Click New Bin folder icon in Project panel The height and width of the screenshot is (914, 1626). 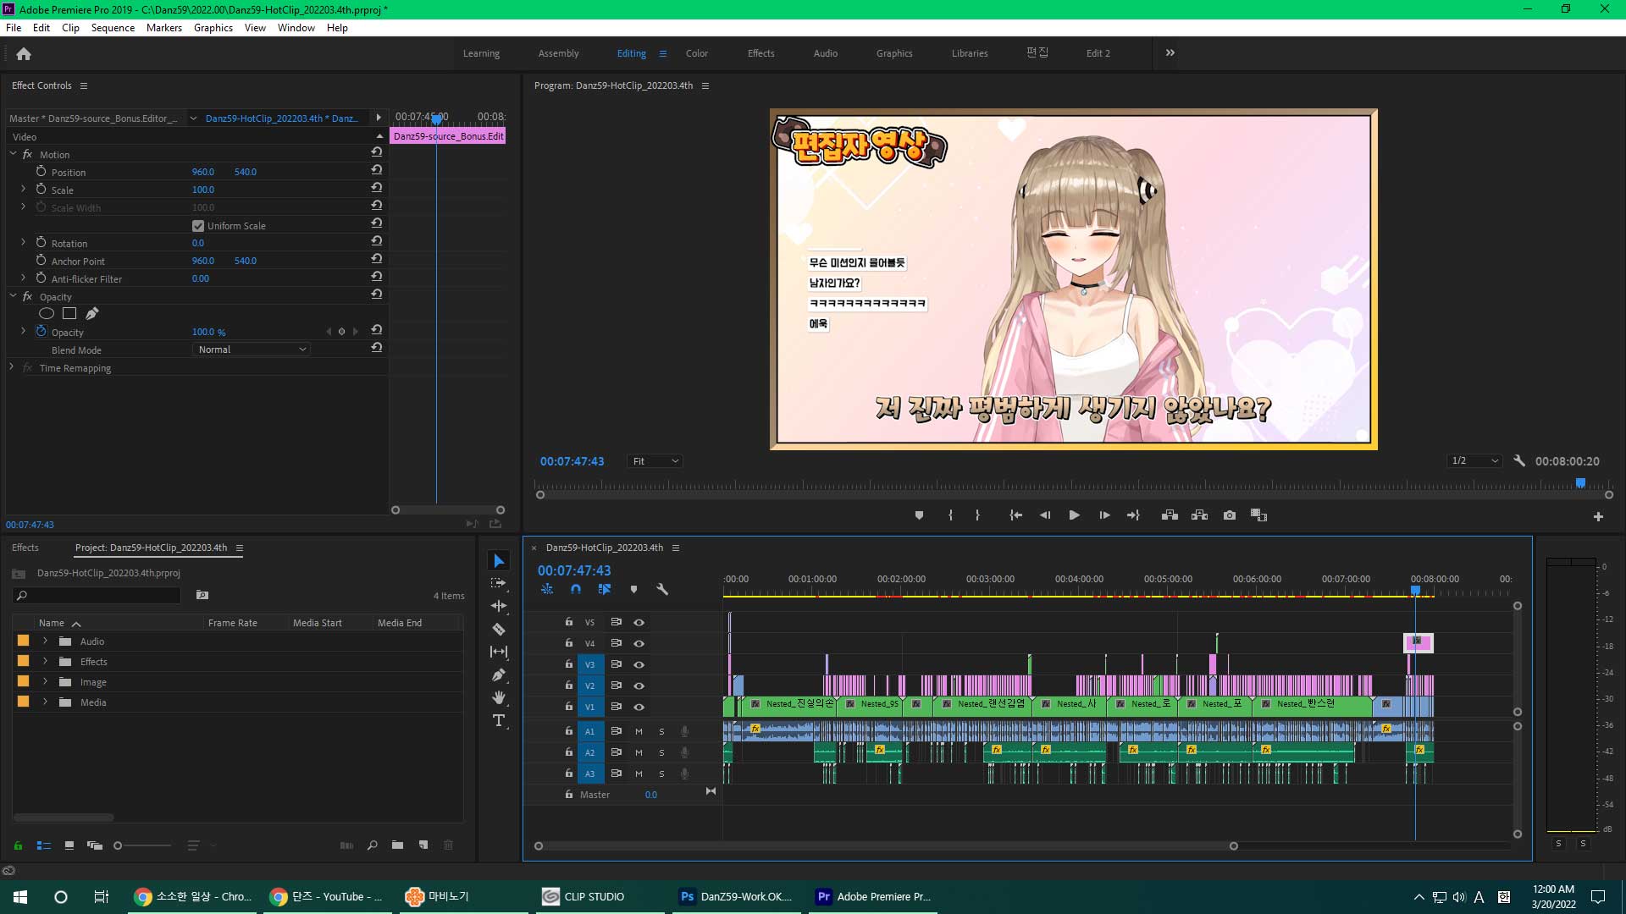click(x=397, y=845)
